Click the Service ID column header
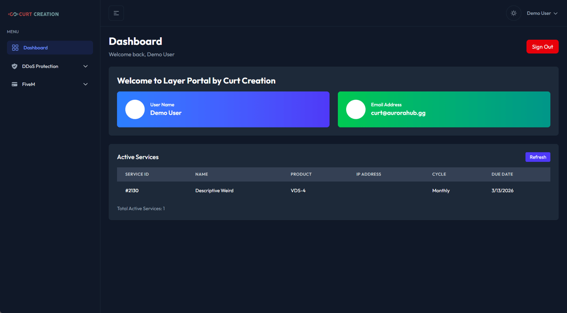 tap(137, 174)
